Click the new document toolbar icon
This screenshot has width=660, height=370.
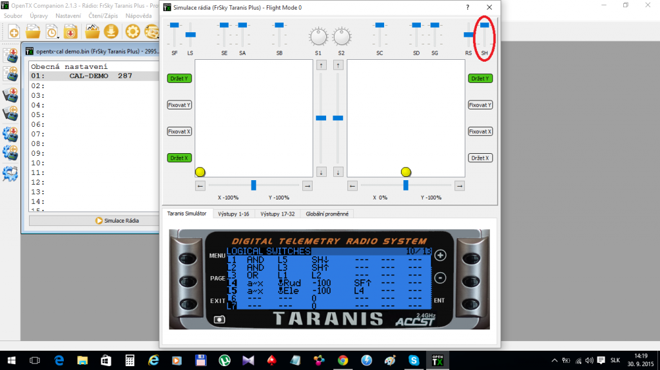pyautogui.click(x=13, y=31)
